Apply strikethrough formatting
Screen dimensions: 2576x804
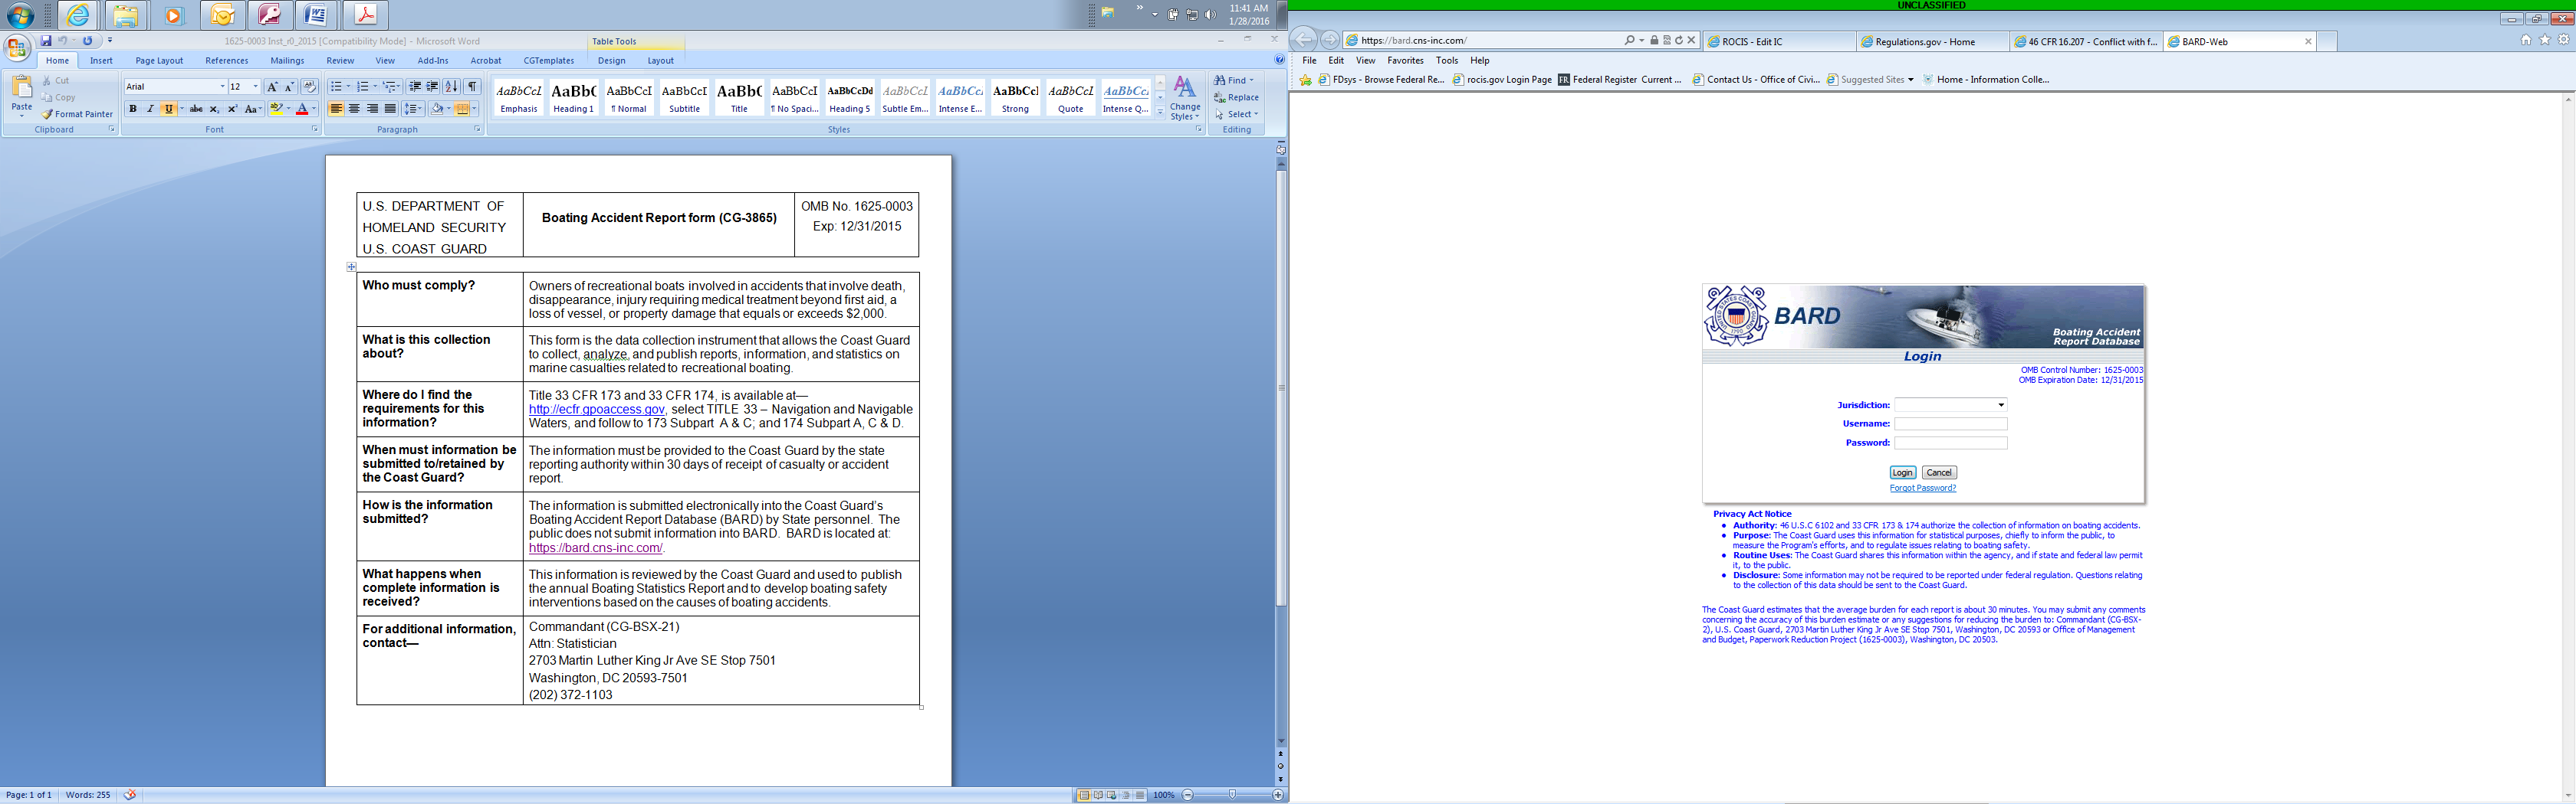pyautogui.click(x=196, y=109)
